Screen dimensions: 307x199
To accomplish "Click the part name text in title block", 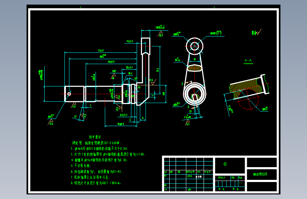I will [260, 174].
